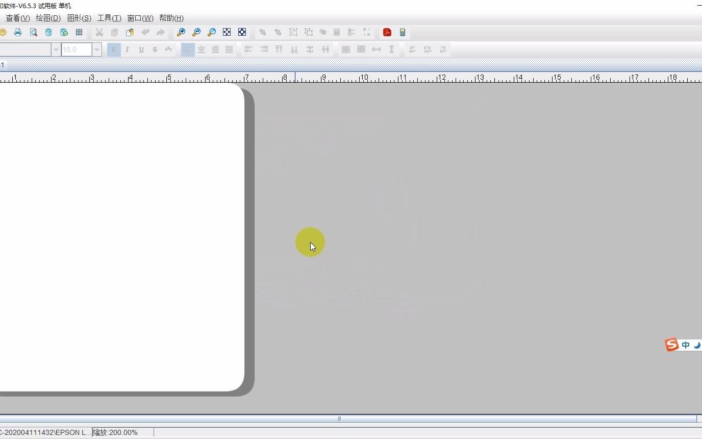This screenshot has width=702, height=439.
Task: Click the copy pages icon
Action: coord(115,32)
